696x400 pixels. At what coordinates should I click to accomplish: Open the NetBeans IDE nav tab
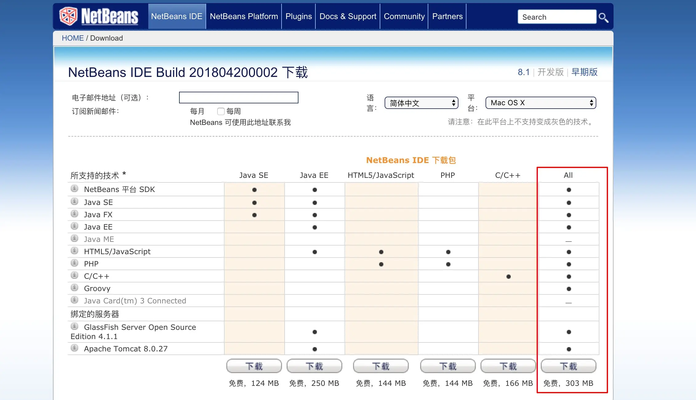(177, 16)
